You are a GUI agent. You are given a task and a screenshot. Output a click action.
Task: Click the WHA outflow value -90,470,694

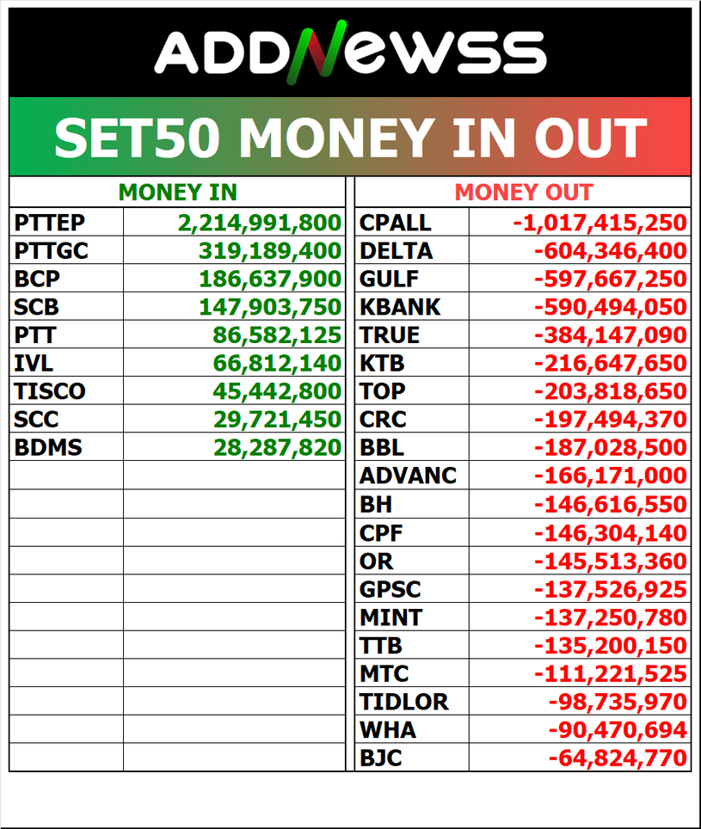617,730
